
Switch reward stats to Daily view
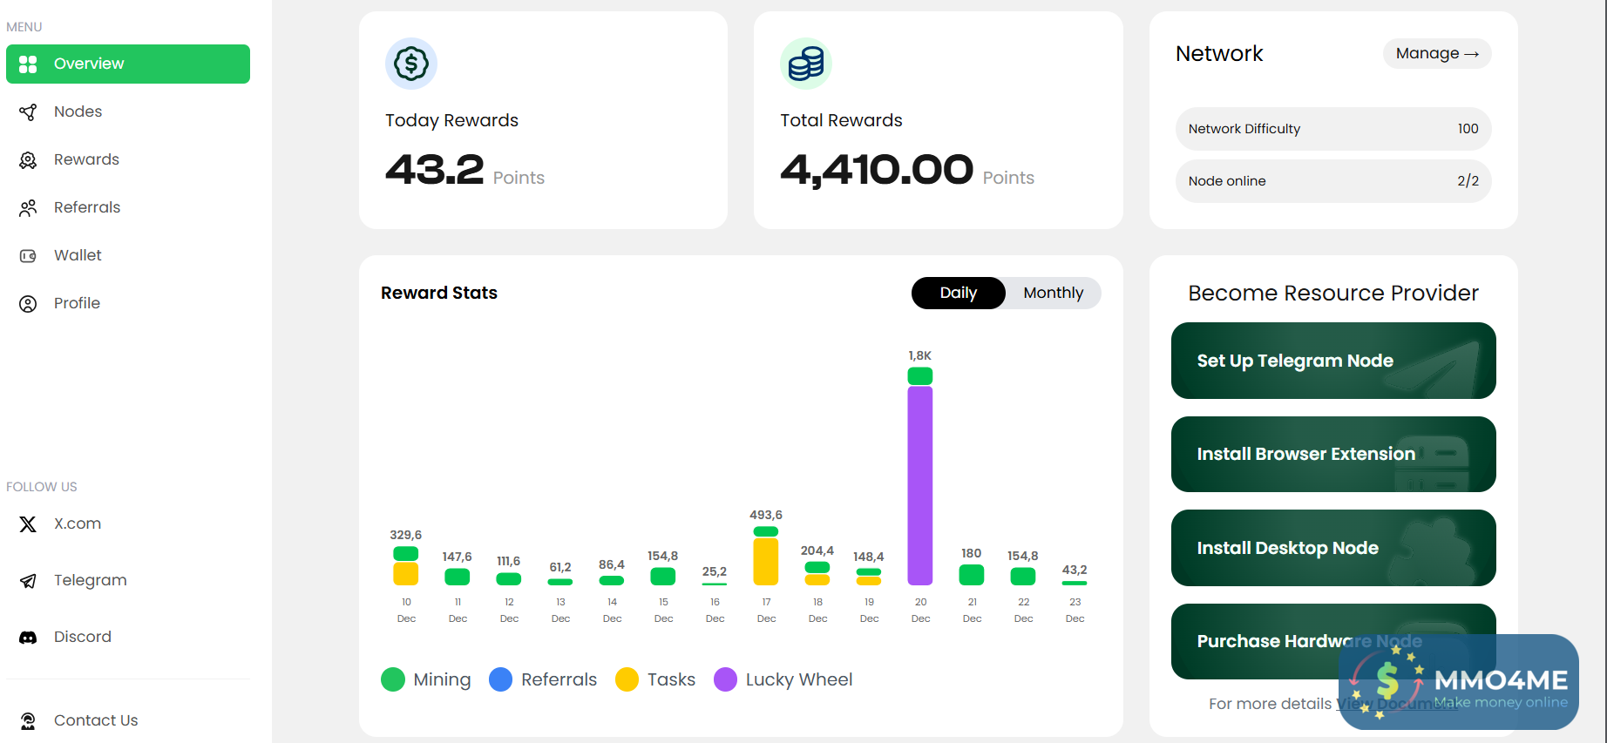click(x=958, y=293)
